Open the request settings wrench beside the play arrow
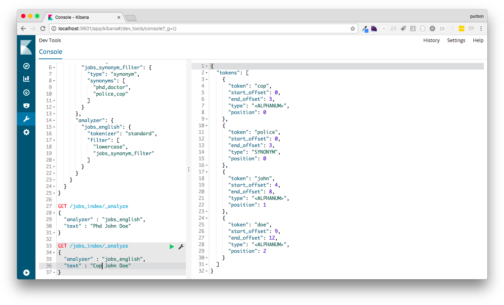This screenshot has width=504, height=305. pyautogui.click(x=181, y=247)
